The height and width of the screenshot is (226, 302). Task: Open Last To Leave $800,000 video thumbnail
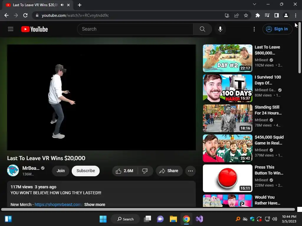pos(227,58)
